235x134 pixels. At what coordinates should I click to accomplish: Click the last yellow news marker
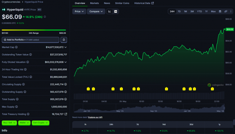click(x=212, y=89)
